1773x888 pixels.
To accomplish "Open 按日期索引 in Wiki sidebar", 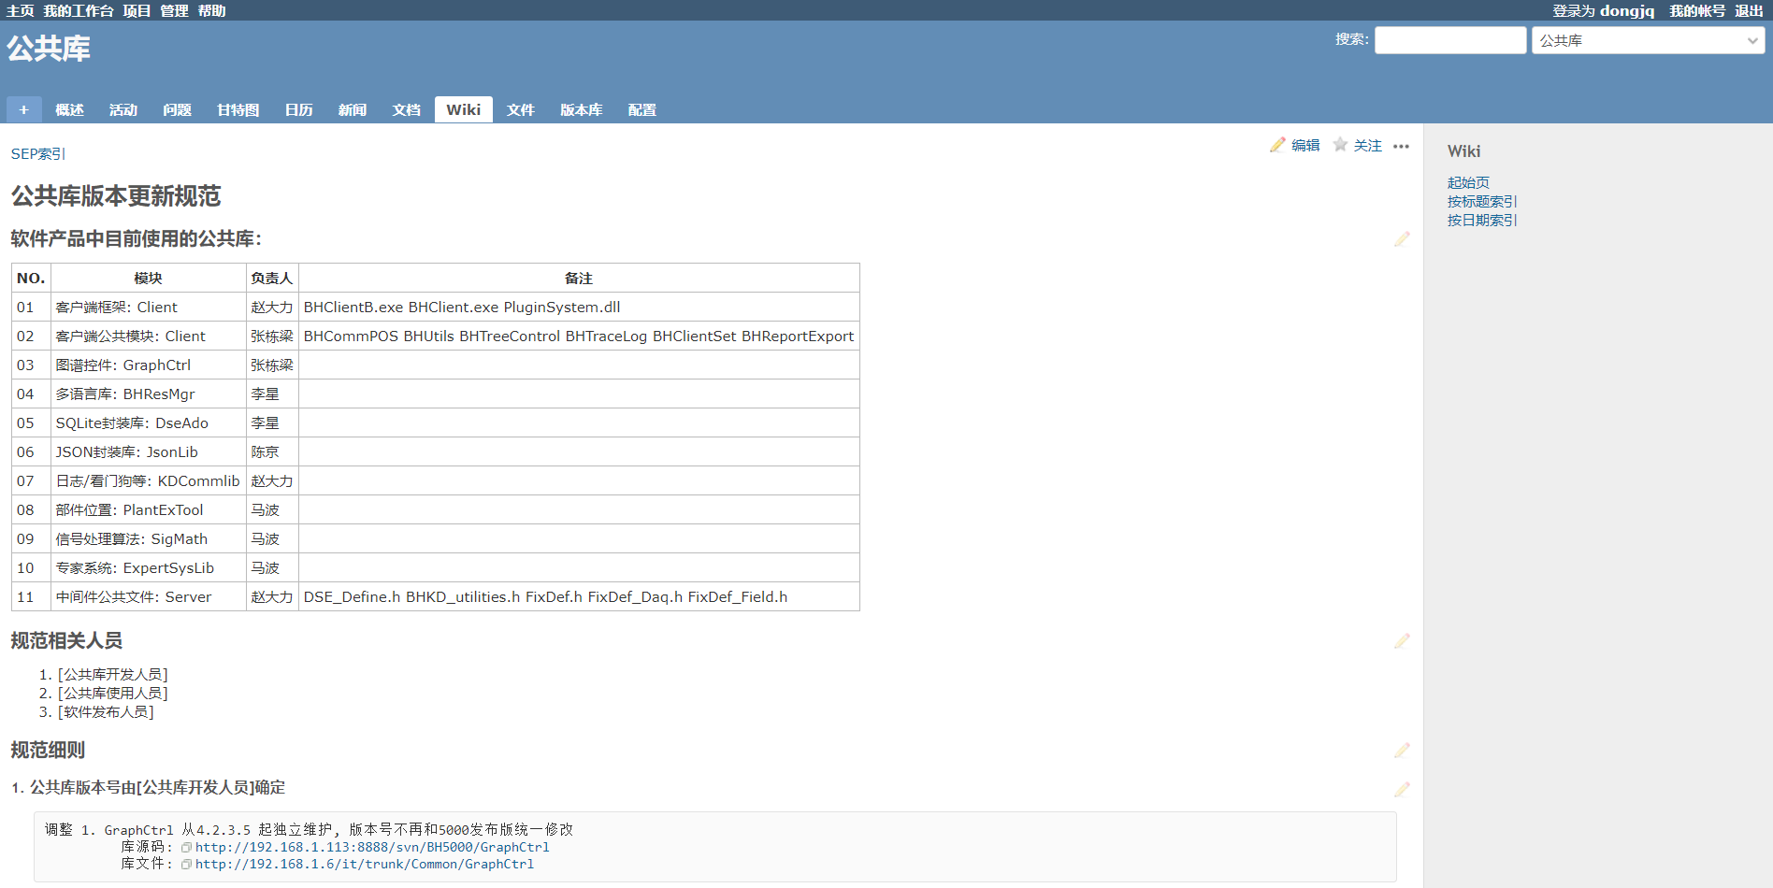I will coord(1481,221).
